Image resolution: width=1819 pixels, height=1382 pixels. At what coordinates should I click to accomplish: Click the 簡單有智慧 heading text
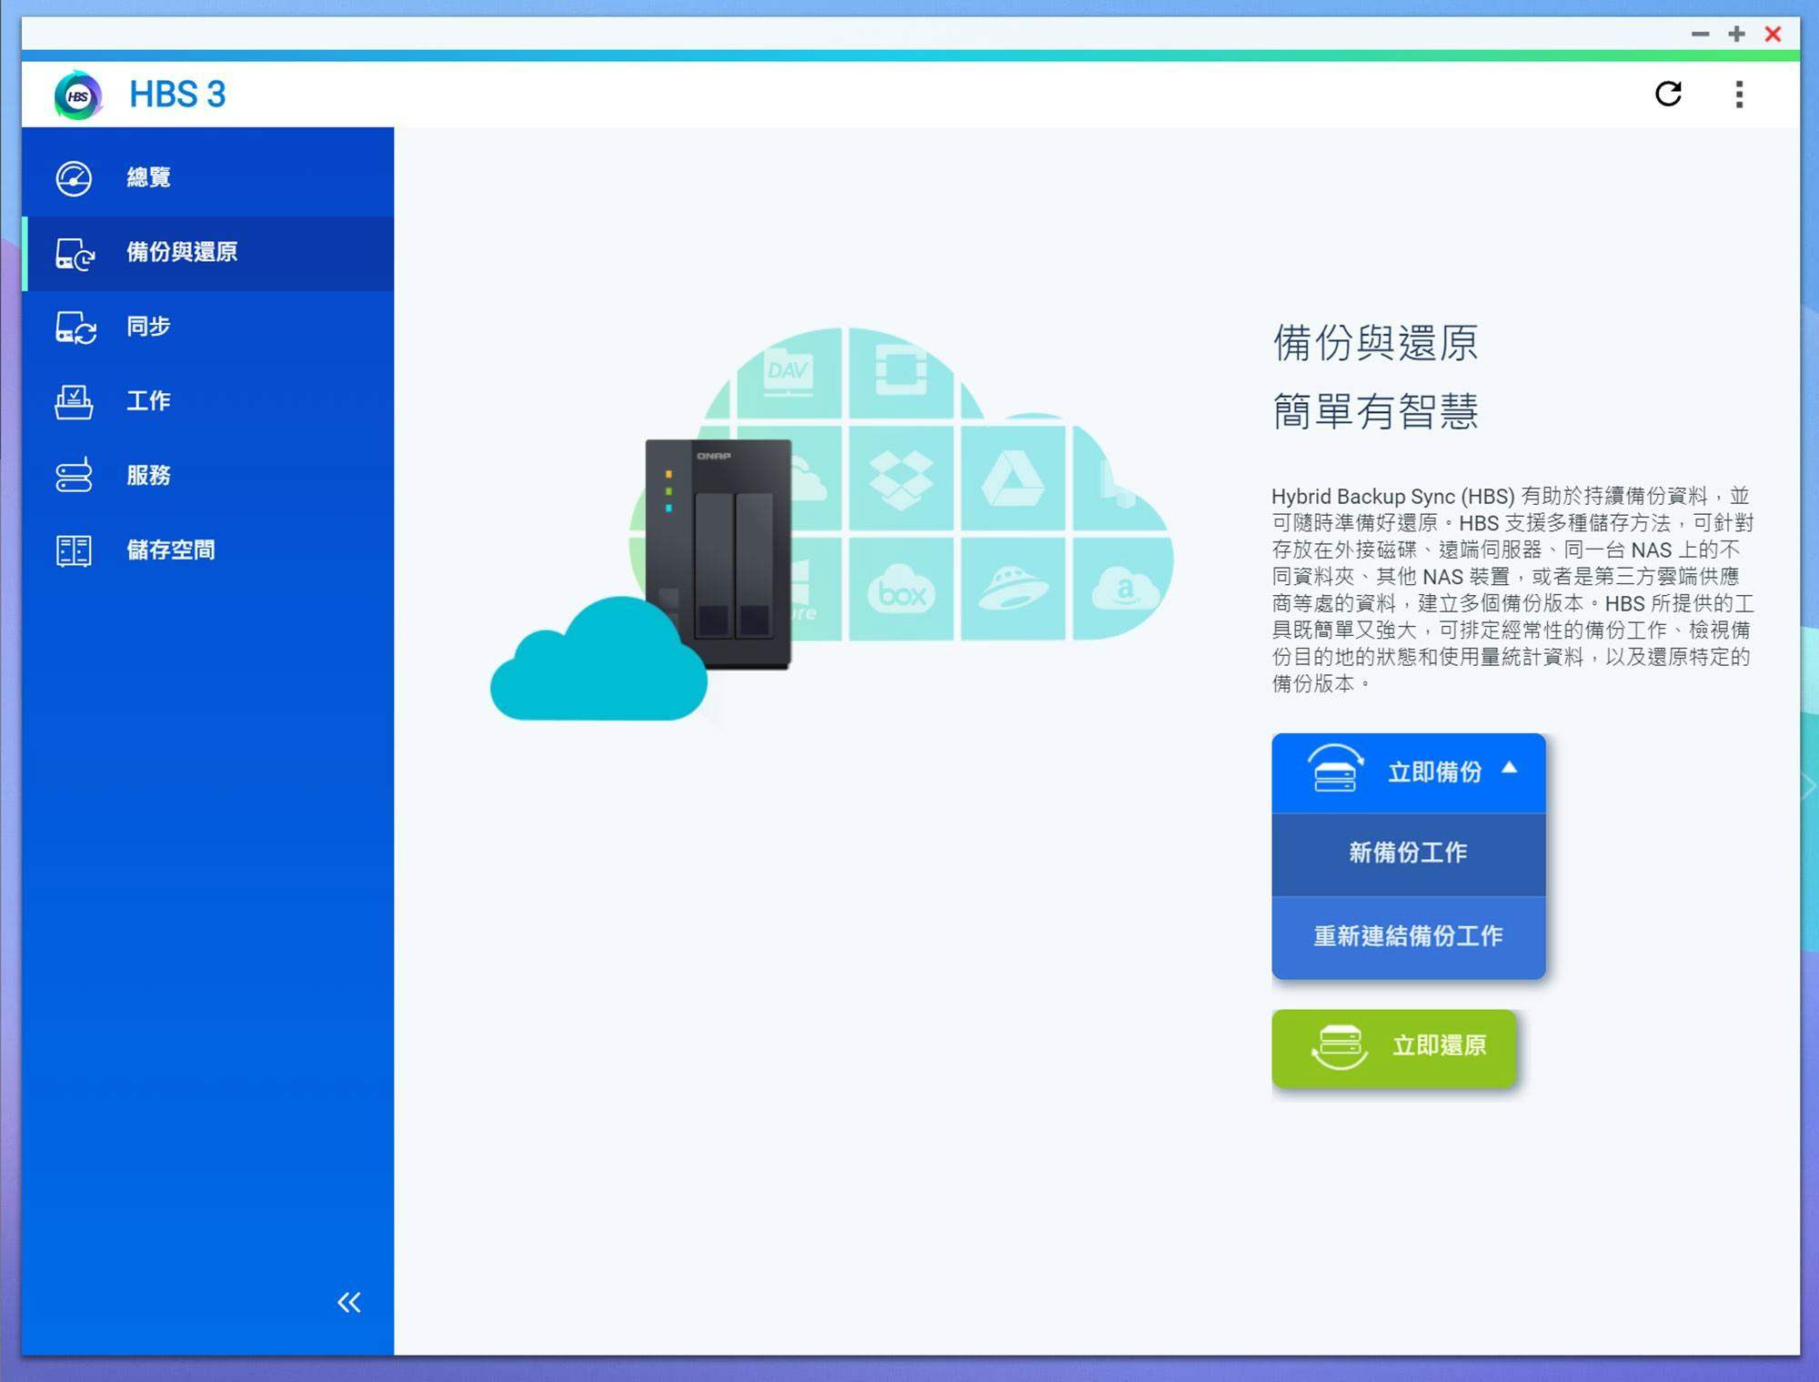(1375, 411)
